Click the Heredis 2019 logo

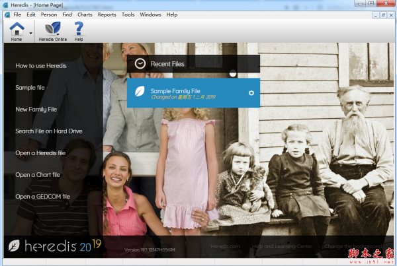click(x=55, y=246)
